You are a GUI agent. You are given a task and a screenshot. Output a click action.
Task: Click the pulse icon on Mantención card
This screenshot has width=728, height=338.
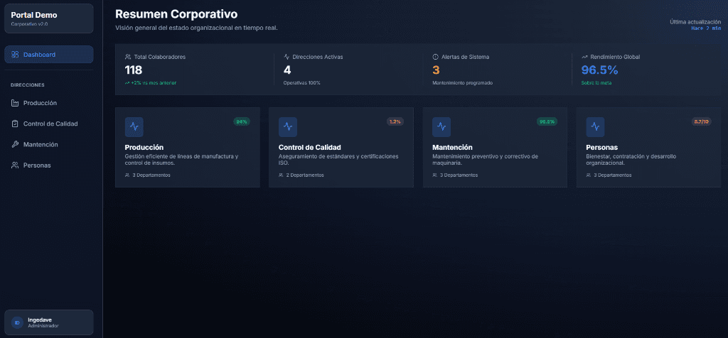tap(441, 126)
